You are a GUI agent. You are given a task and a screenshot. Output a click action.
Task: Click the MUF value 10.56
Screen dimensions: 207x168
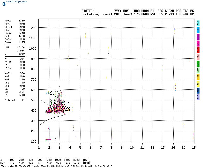tap(21, 48)
